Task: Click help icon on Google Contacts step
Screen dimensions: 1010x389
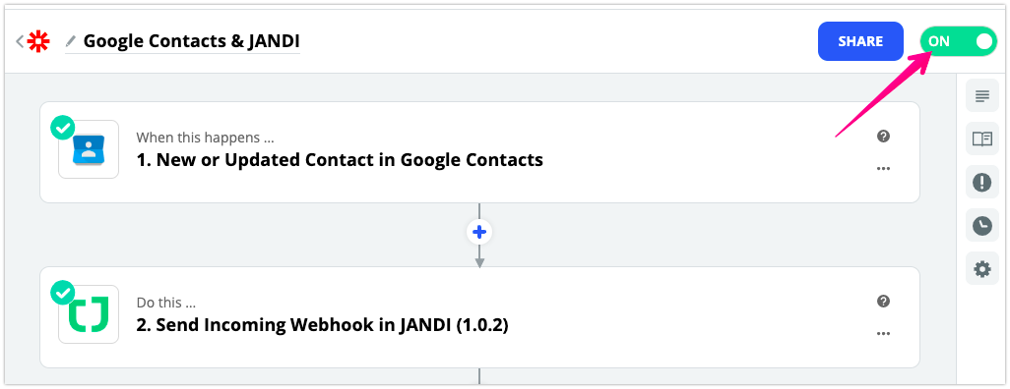Action: 883,136
